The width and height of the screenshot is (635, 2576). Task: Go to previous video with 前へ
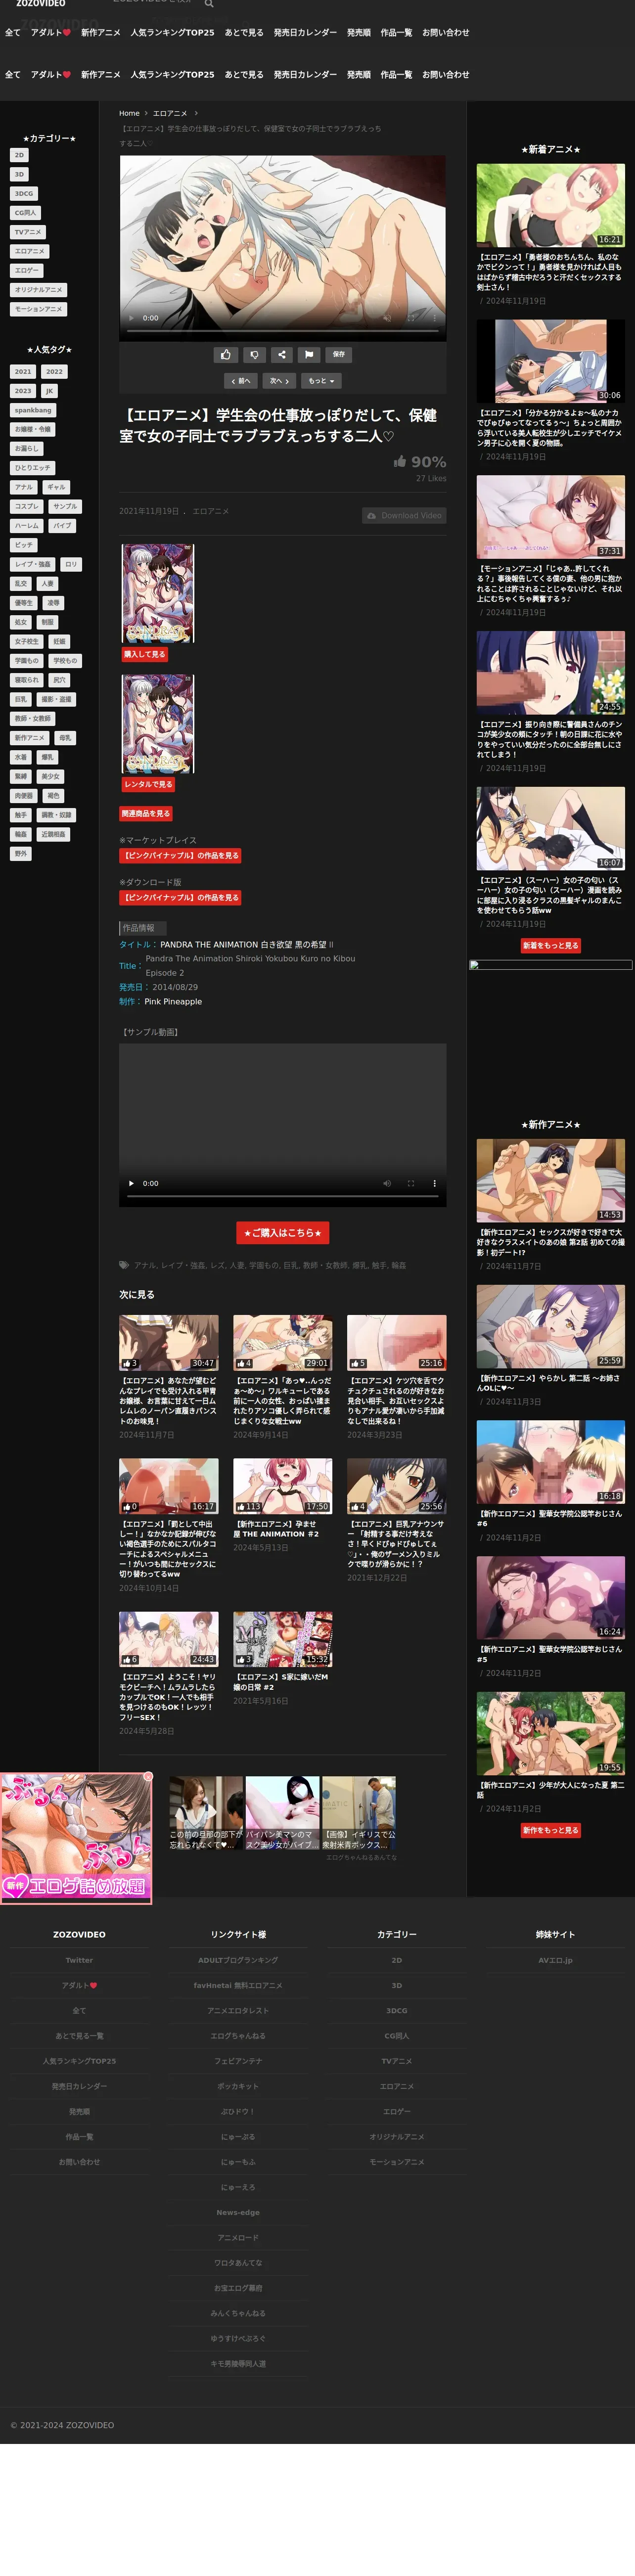tap(242, 381)
